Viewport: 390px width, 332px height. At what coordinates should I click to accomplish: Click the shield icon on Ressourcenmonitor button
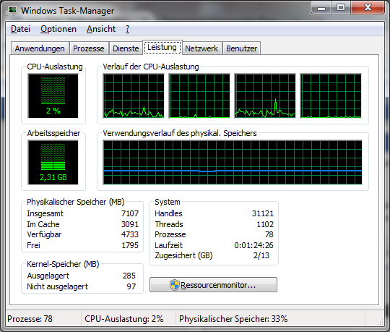[175, 285]
